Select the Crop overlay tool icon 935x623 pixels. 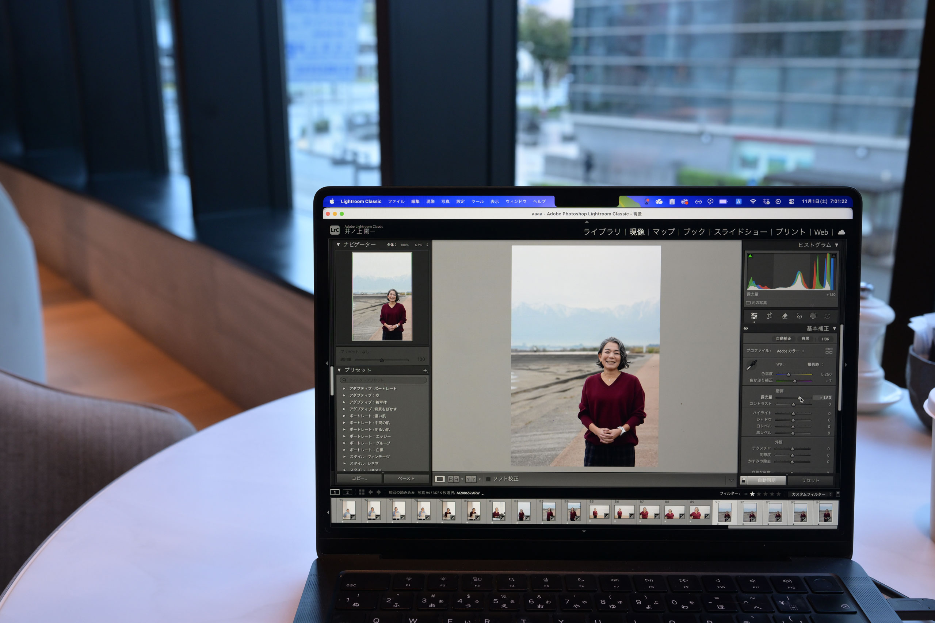(x=769, y=316)
